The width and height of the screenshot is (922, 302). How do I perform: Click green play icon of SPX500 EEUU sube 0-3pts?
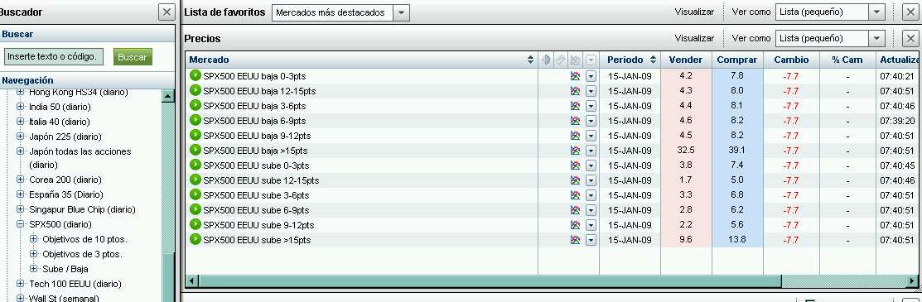(196, 165)
